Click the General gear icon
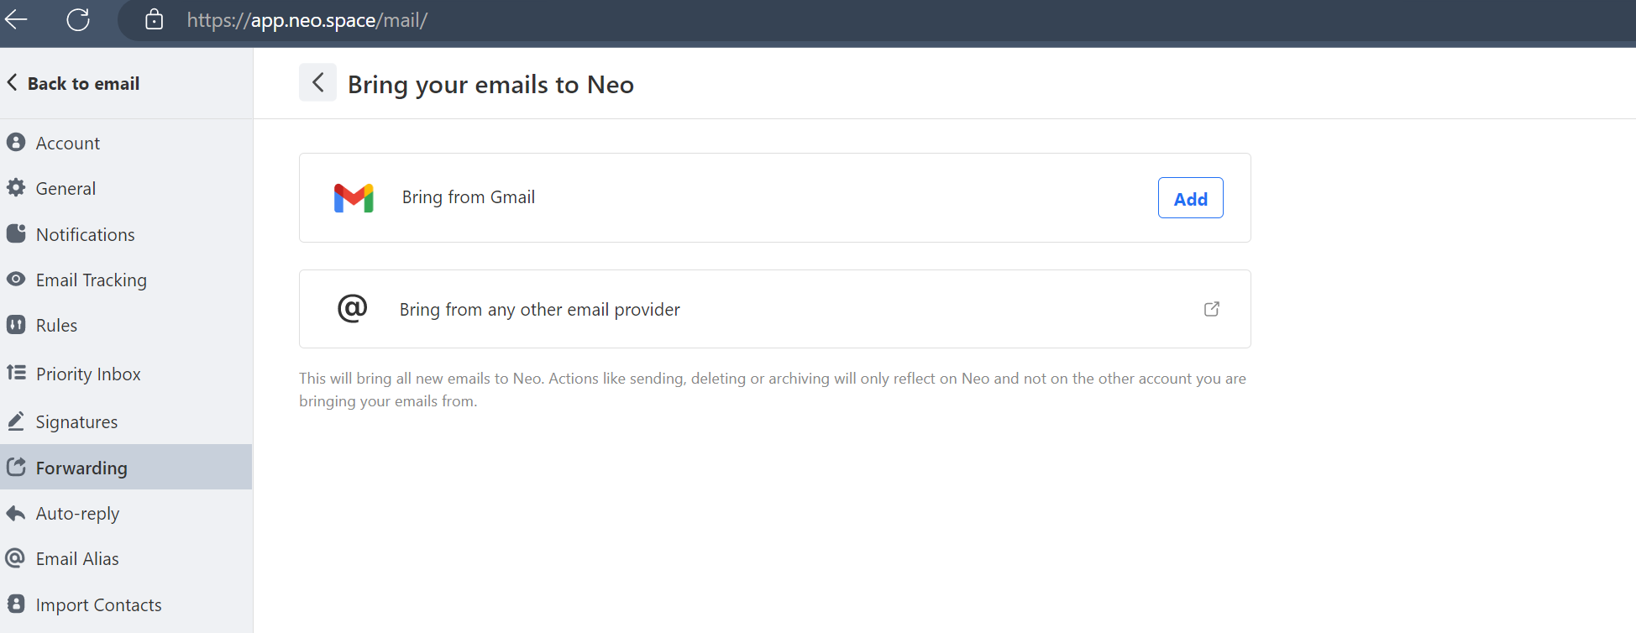1636x633 pixels. [16, 187]
